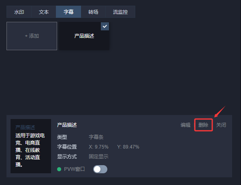
Task: Toggle the PVW窗口 switch on
Action: tap(100, 169)
